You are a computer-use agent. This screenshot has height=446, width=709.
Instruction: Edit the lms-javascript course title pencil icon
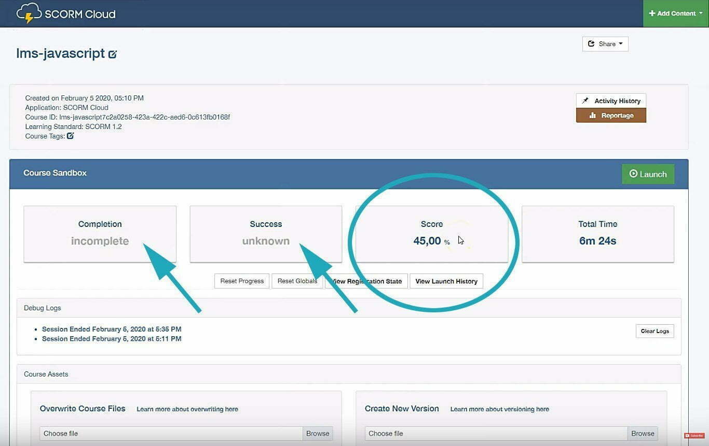113,54
